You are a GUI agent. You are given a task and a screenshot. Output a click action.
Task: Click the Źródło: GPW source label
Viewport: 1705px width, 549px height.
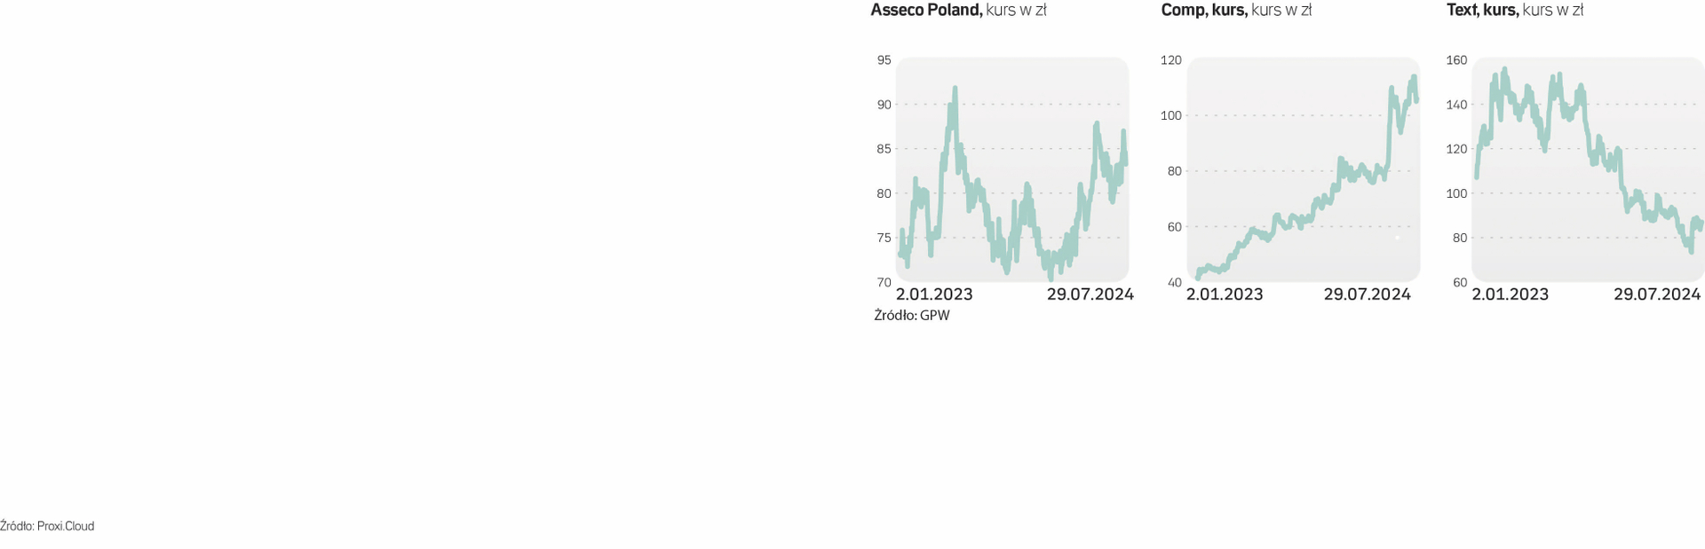coord(912,315)
